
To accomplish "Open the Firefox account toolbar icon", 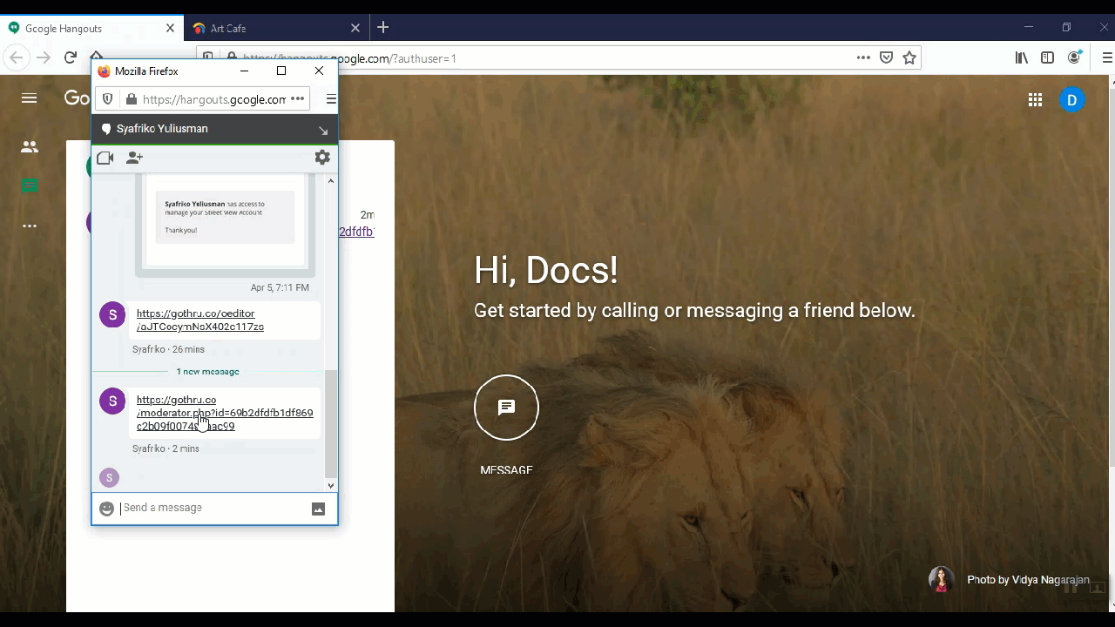I will (1075, 58).
